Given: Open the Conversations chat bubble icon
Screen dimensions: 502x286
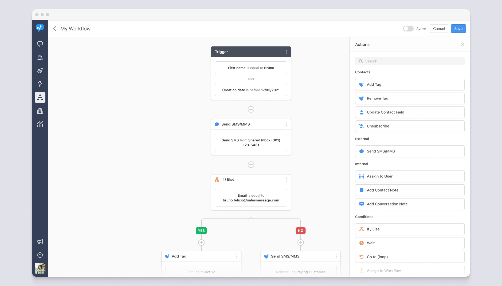Looking at the screenshot, I should [40, 44].
